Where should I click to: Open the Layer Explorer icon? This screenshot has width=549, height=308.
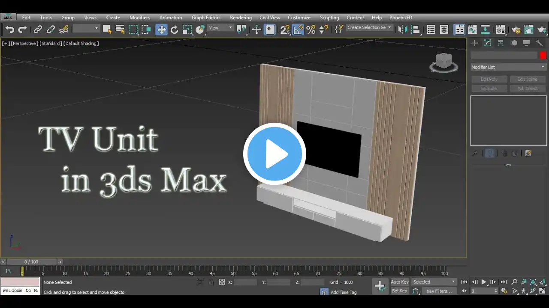tap(444, 30)
